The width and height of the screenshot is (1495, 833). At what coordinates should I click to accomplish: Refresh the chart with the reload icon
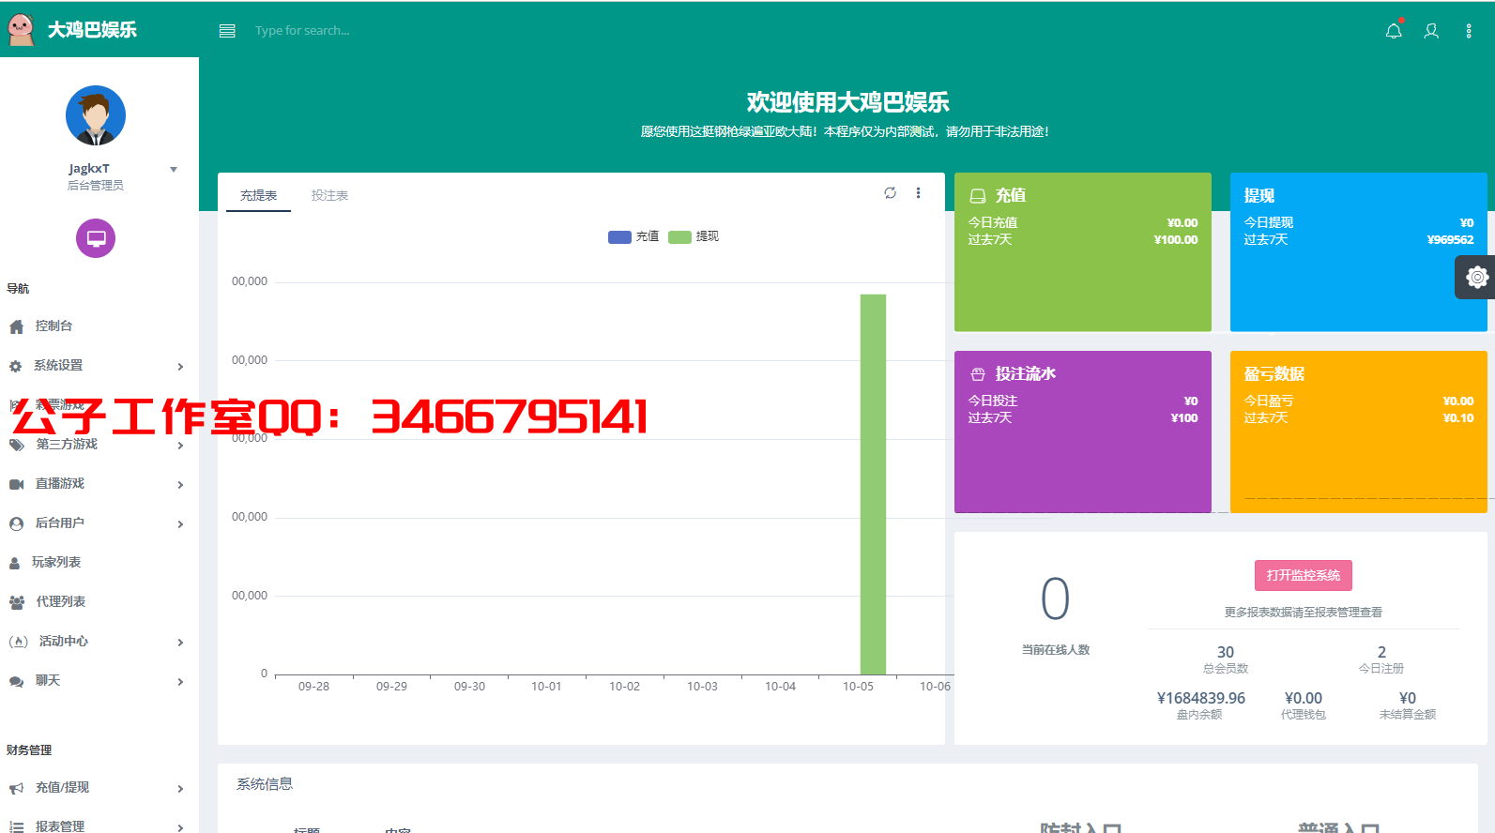click(890, 193)
